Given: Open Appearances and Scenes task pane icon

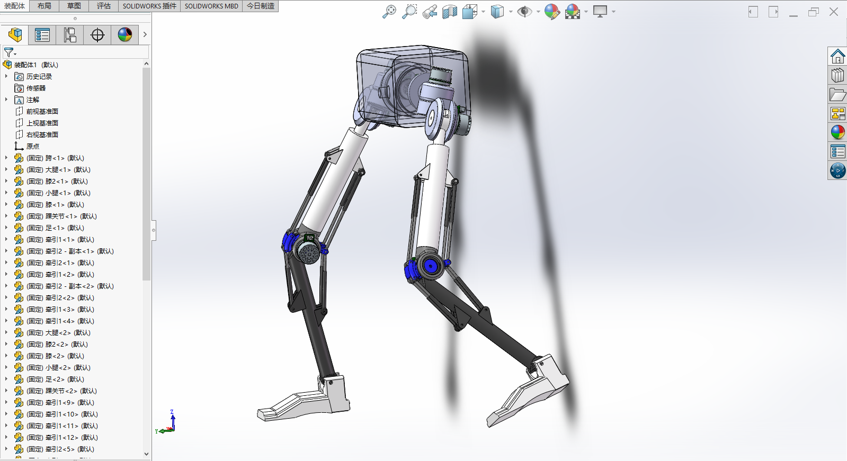Looking at the screenshot, I should click(837, 132).
